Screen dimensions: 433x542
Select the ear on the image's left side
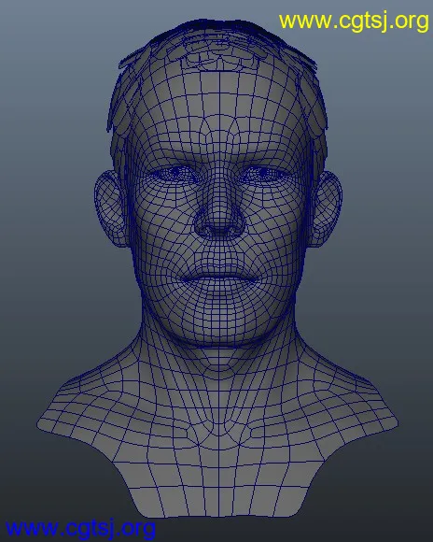pos(111,208)
